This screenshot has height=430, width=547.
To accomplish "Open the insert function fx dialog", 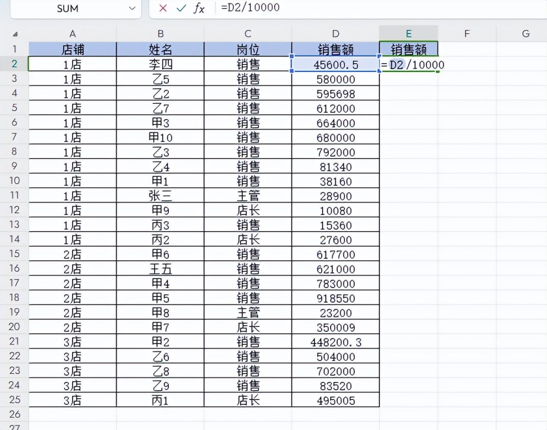I will point(199,8).
